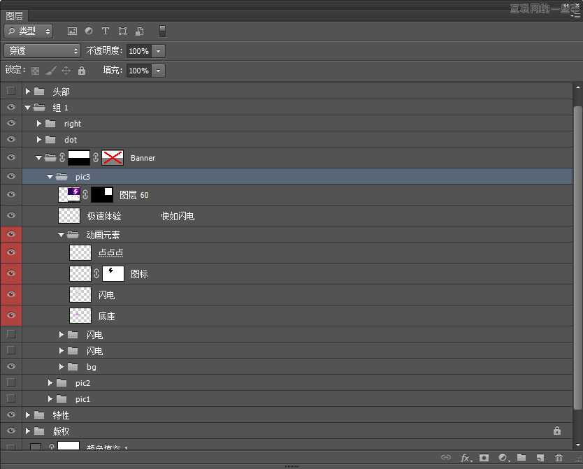Open the fx layer style menu
The image size is (583, 469).
click(466, 458)
